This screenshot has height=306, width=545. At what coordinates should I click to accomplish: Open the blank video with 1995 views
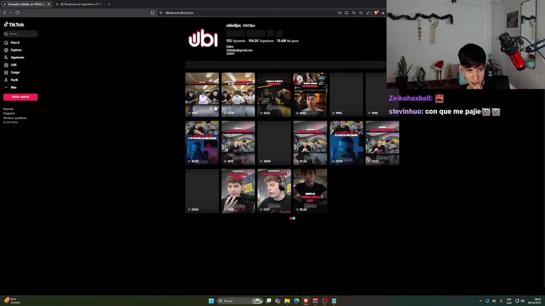point(346,94)
